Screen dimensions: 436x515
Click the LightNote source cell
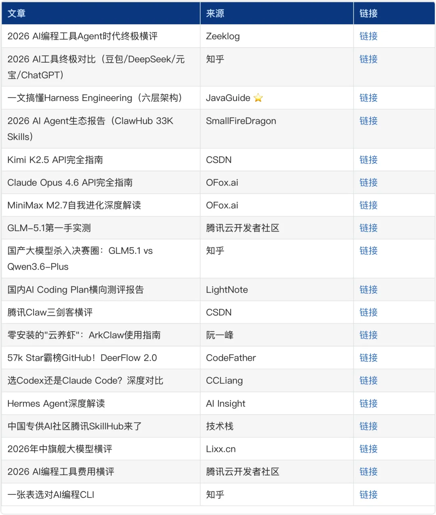(x=277, y=289)
